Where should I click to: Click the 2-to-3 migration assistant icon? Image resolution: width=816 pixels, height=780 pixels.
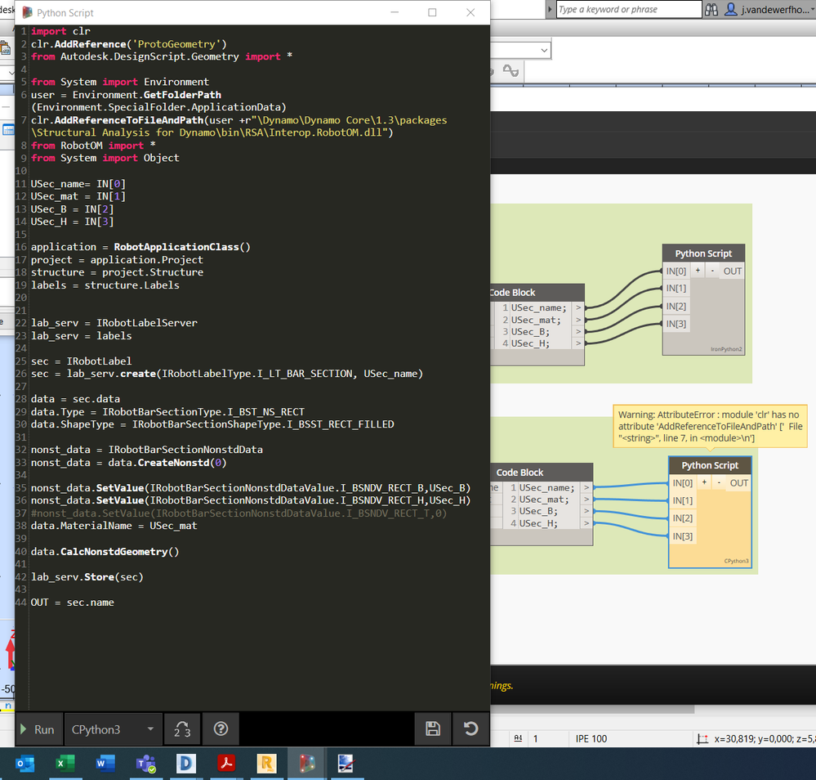click(x=182, y=729)
